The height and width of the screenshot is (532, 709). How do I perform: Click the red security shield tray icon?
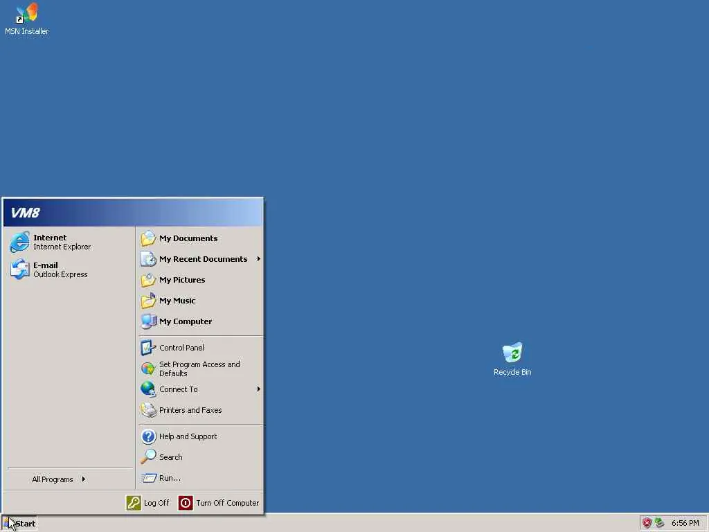point(647,524)
